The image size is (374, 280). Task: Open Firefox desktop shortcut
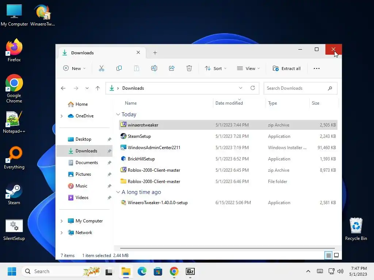point(14,50)
